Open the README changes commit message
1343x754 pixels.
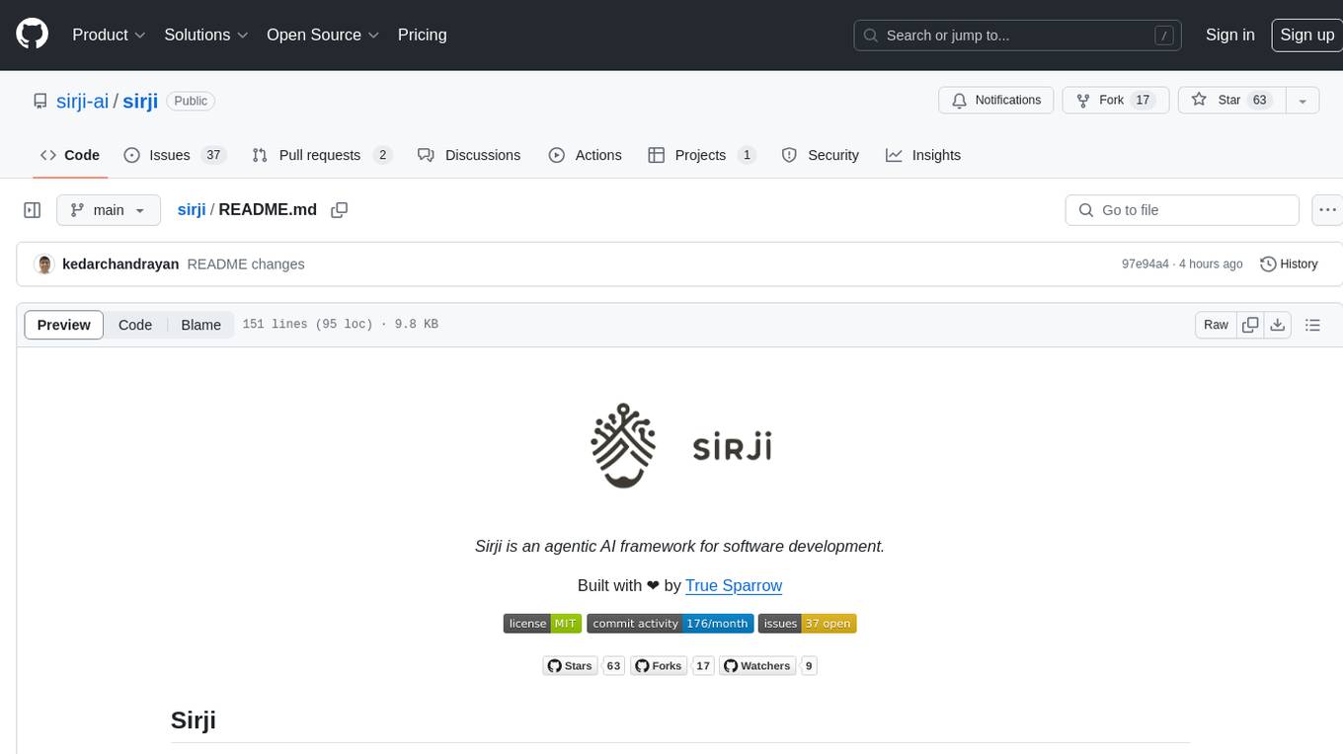coord(246,264)
